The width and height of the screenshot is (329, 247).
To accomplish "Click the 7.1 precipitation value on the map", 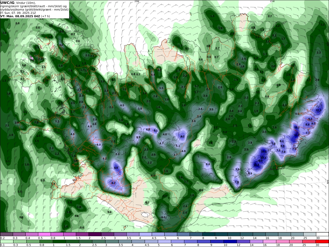I will point(237,169).
